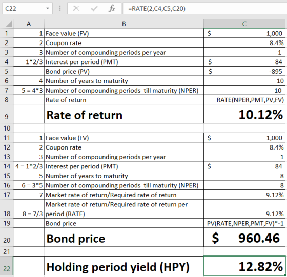Click the Name Box showing C22
The height and width of the screenshot is (277, 287).
pyautogui.click(x=28, y=8)
